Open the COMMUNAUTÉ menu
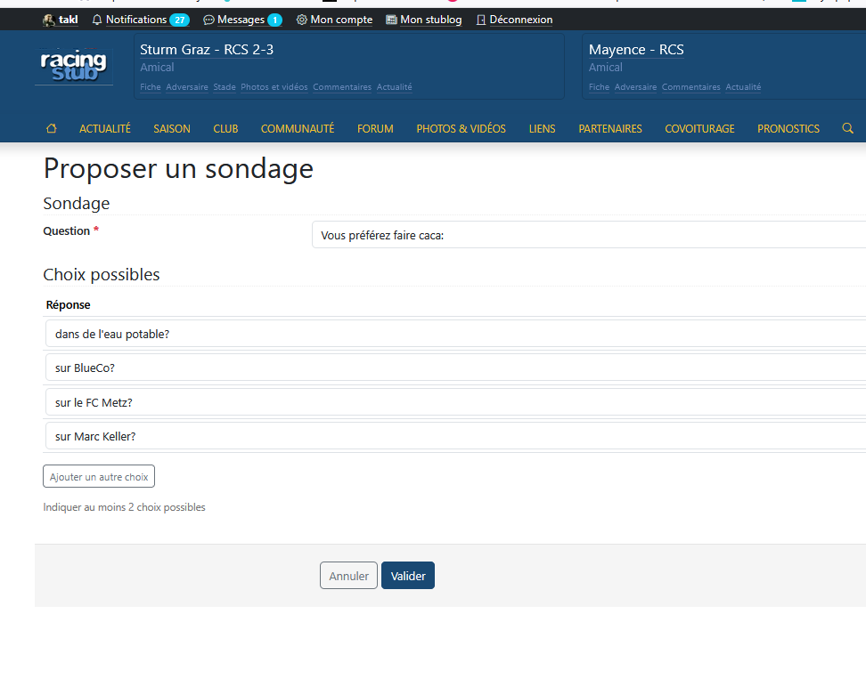The height and width of the screenshot is (695, 866). [x=298, y=128]
